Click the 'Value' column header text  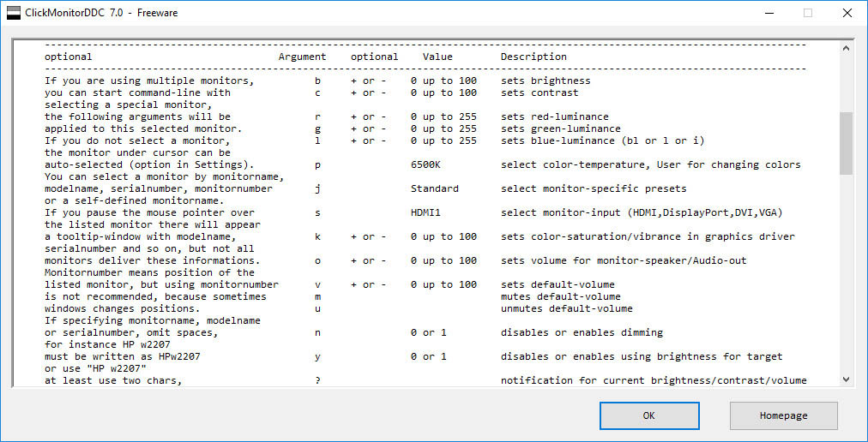(x=437, y=57)
